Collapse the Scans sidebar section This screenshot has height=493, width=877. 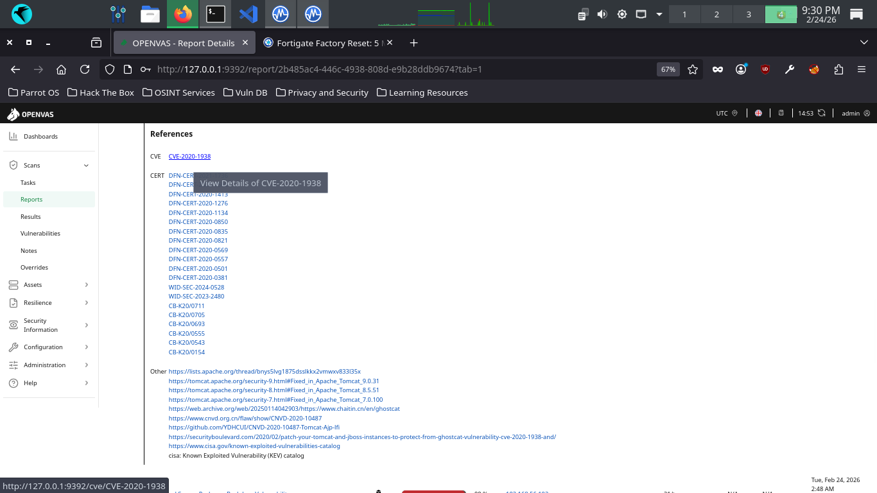[86, 166]
